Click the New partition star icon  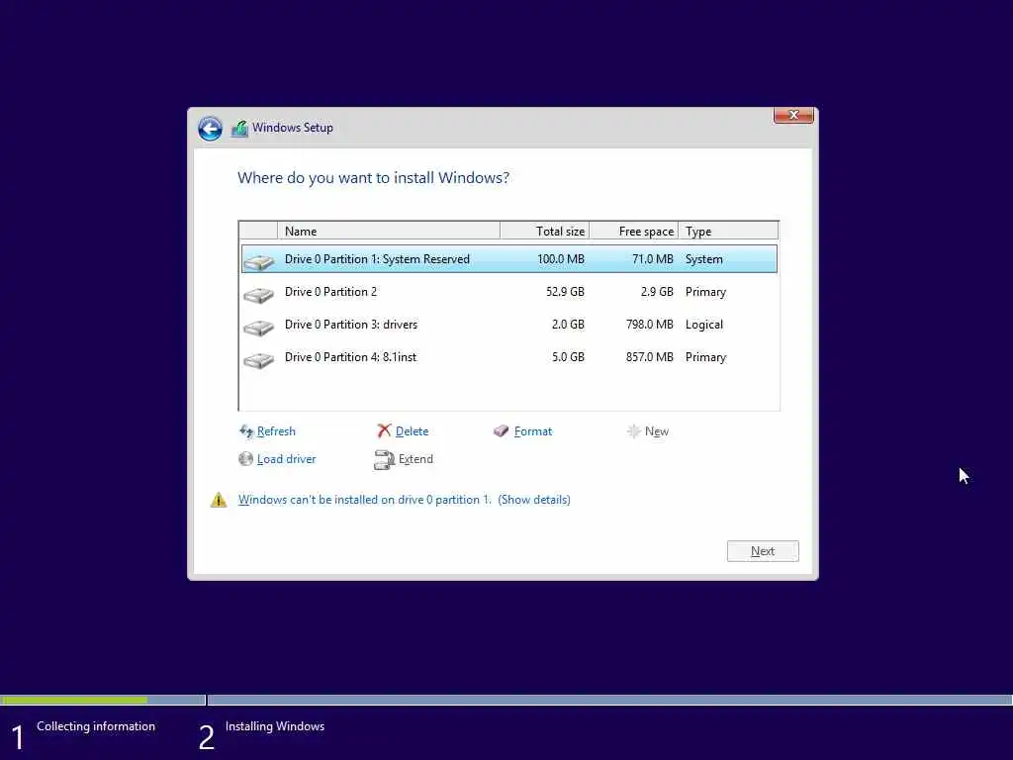click(x=634, y=431)
